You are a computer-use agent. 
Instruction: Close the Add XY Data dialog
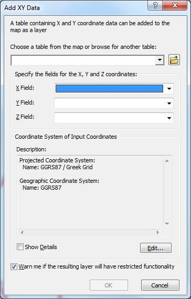(175, 5)
